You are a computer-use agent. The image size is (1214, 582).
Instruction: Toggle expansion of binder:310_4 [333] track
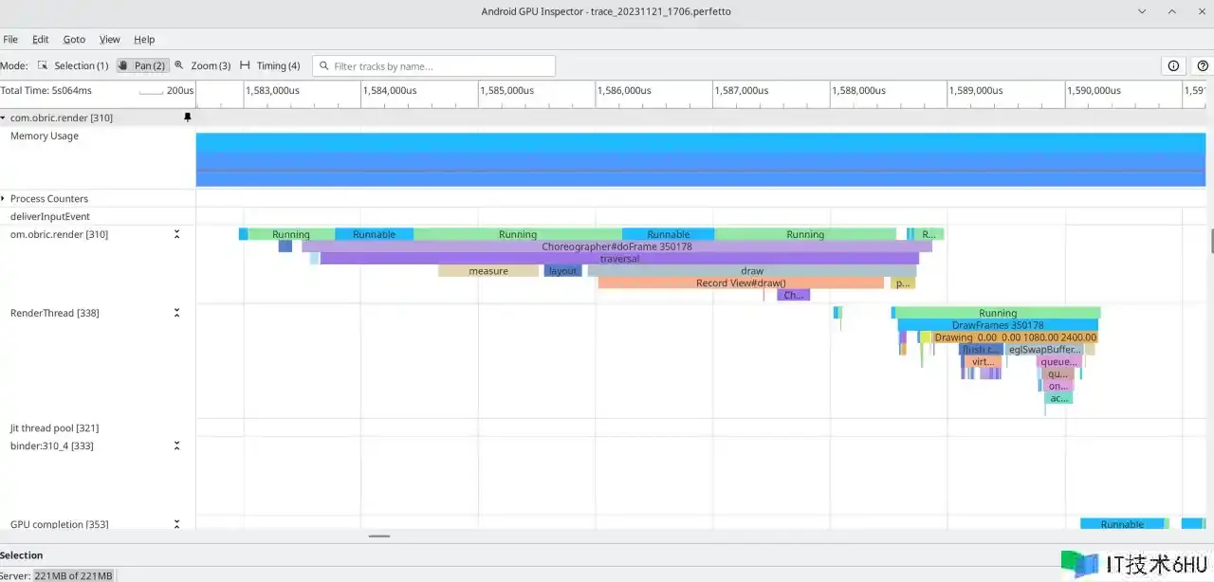click(176, 446)
